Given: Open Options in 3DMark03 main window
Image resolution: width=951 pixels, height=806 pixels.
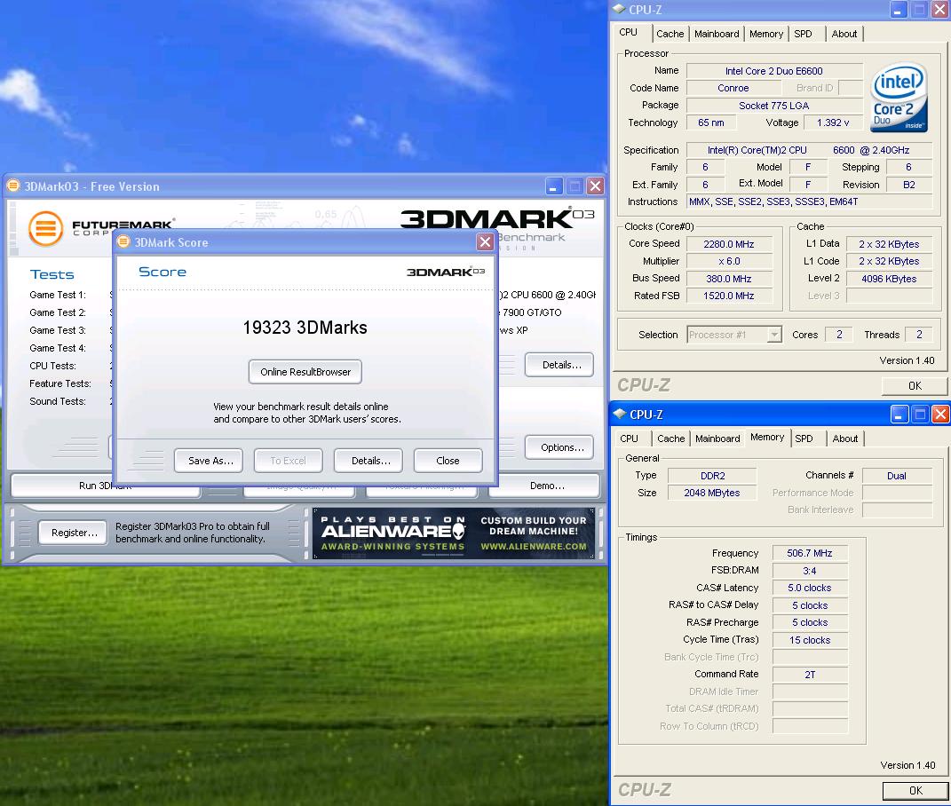Looking at the screenshot, I should (559, 447).
